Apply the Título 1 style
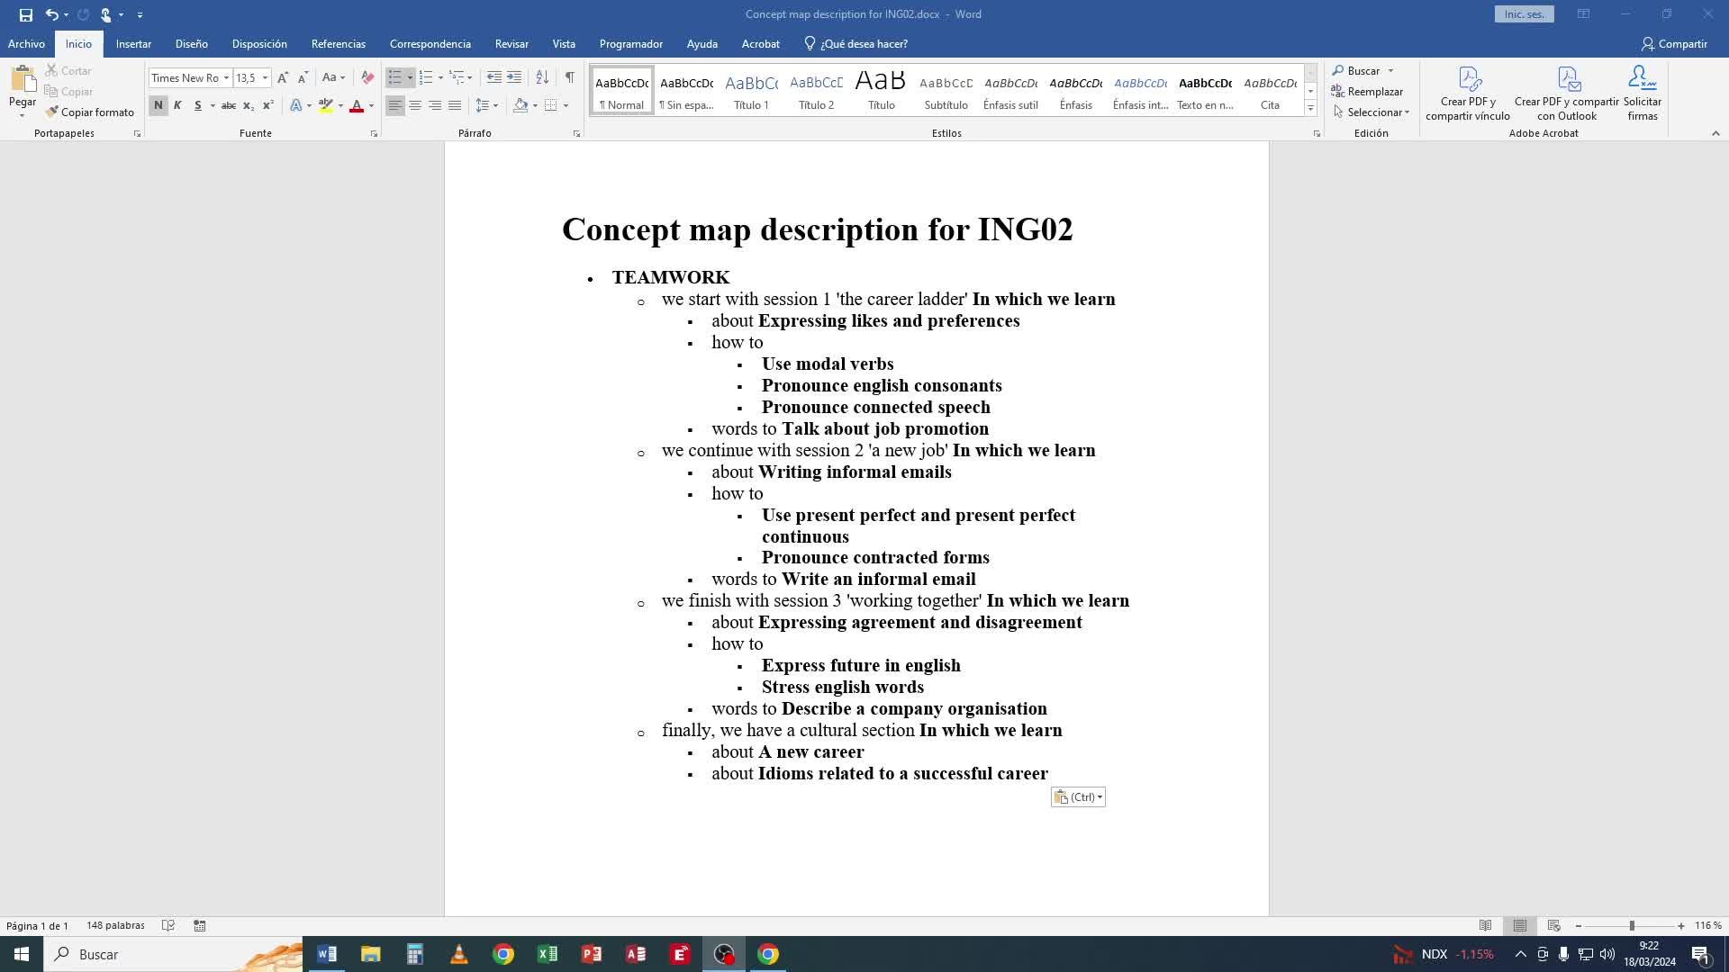Screen dimensions: 1729x972 click(751, 92)
